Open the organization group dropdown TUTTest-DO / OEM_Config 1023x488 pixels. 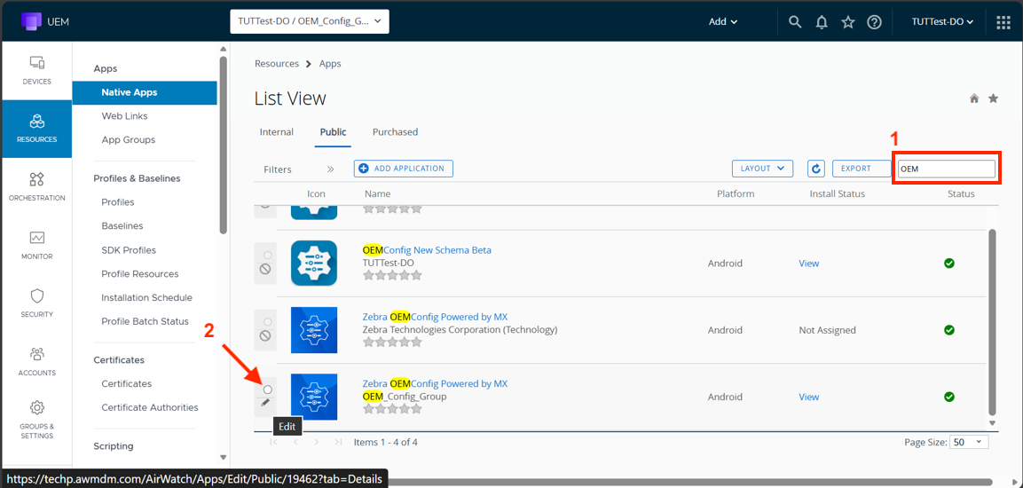[310, 21]
